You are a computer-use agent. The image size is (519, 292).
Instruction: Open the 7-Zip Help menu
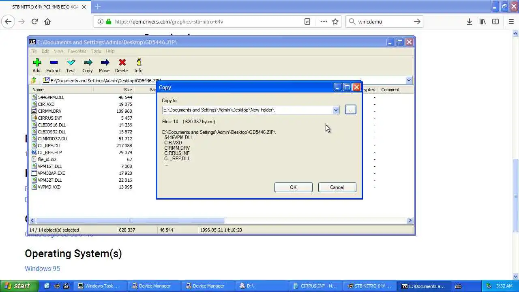110,51
